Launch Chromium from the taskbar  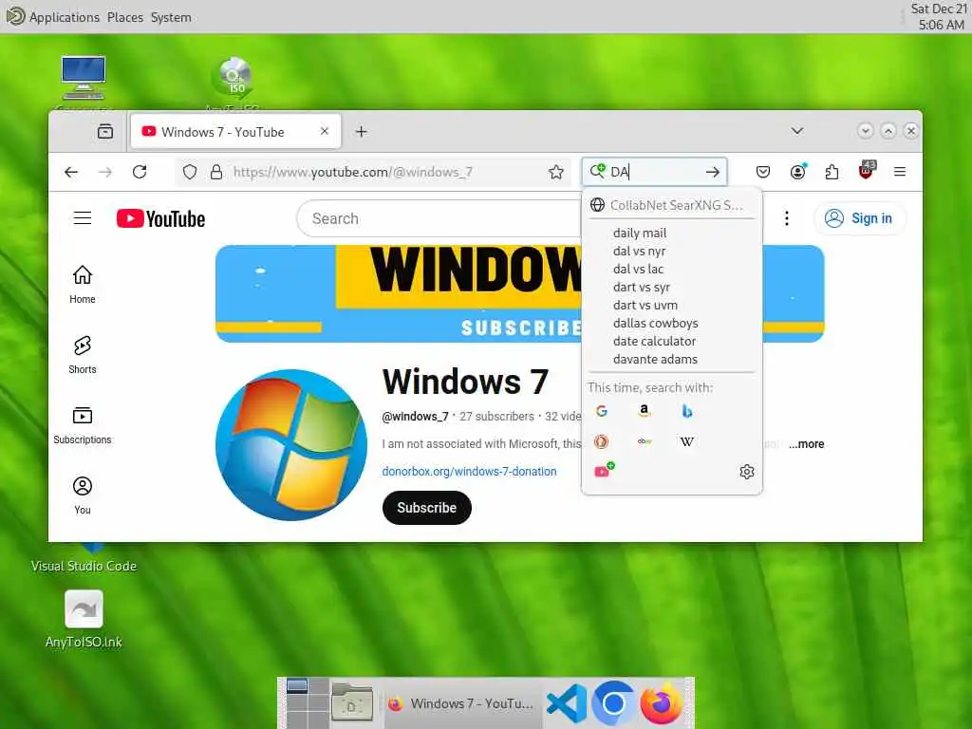[x=613, y=703]
